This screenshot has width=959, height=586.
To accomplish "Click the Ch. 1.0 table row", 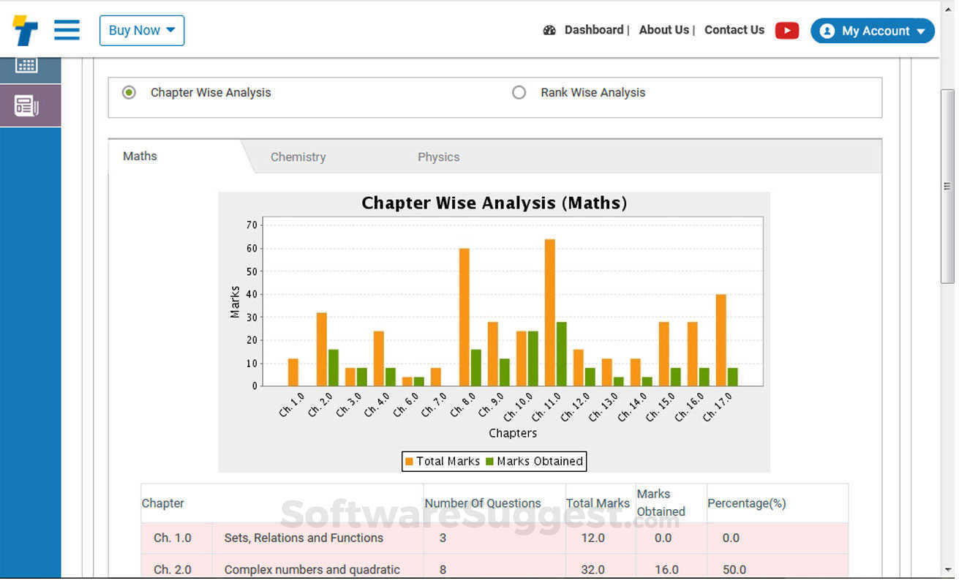I will coord(366,538).
